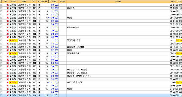The height and width of the screenshot is (97, 182).
Task: Select the checkbox in the highlighted blue bottom row
Action: [1, 95]
